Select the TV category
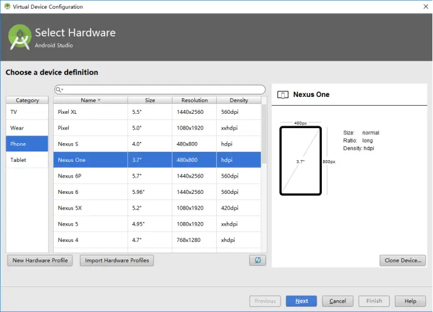This screenshot has width=433, height=312. coord(27,112)
